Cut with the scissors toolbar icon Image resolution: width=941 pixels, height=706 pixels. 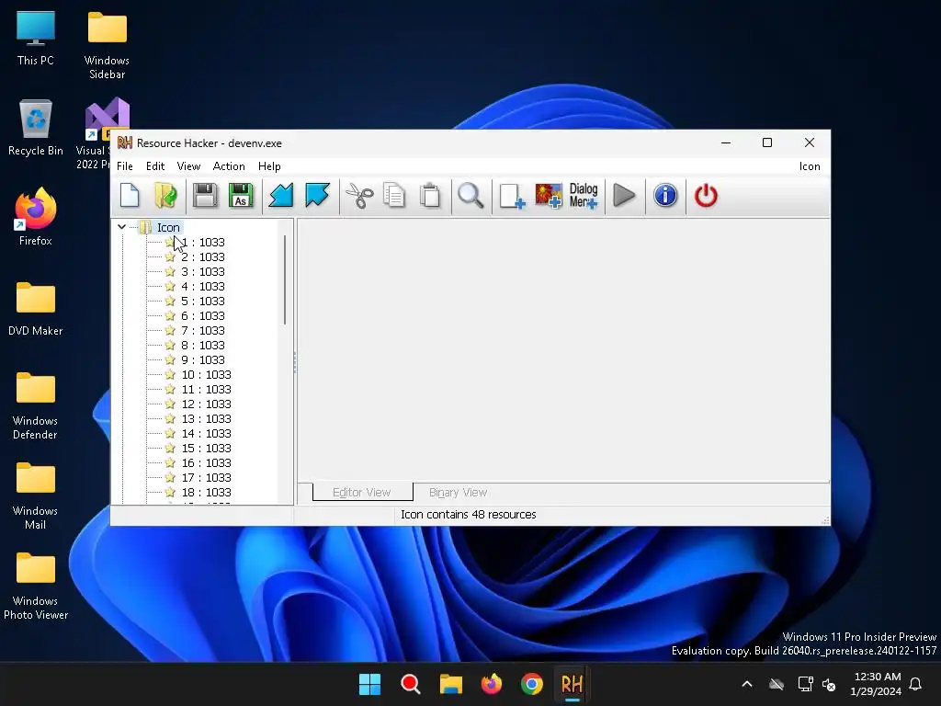359,196
